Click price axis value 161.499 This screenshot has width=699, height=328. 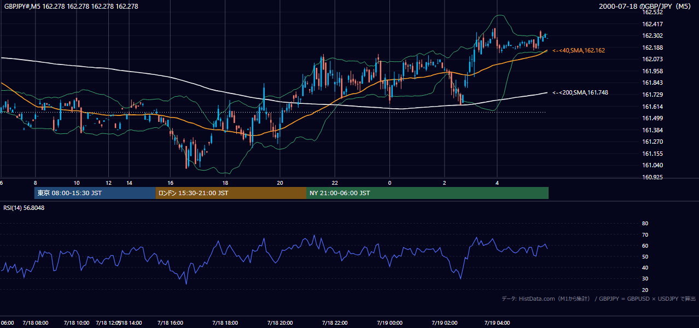(x=652, y=119)
